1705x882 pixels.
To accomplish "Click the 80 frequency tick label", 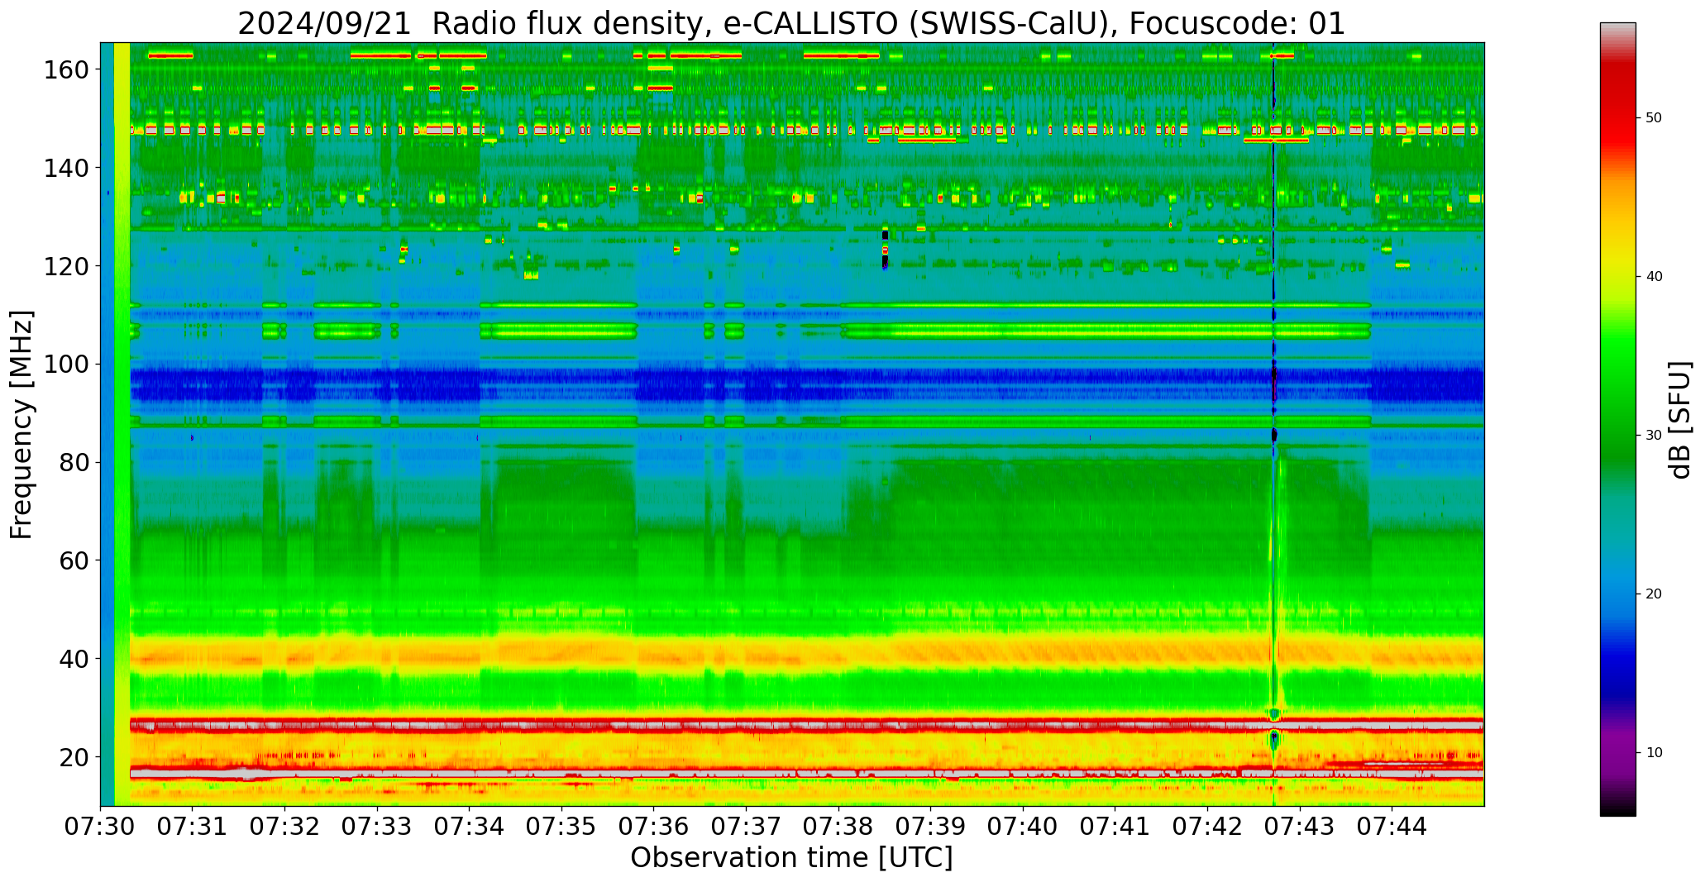I will coord(74,462).
